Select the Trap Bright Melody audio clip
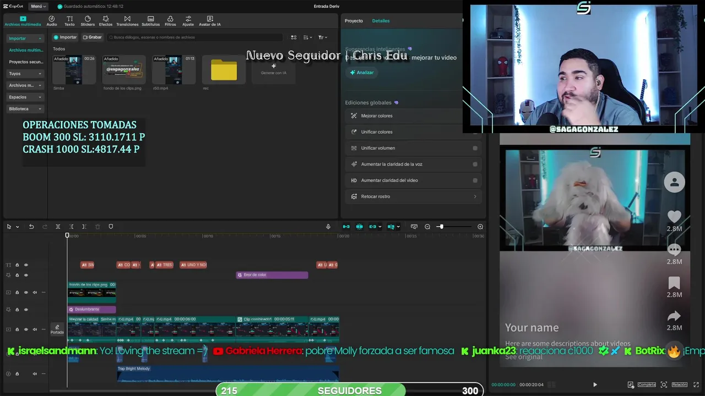The height and width of the screenshot is (396, 705). point(228,373)
